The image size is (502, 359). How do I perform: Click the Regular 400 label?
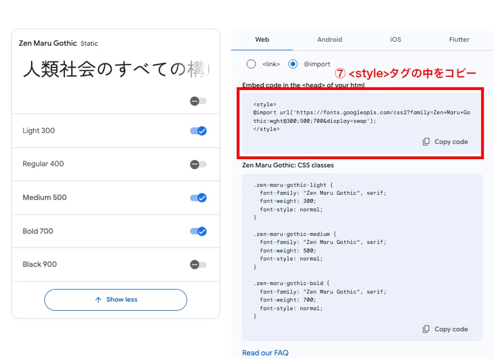(x=43, y=164)
